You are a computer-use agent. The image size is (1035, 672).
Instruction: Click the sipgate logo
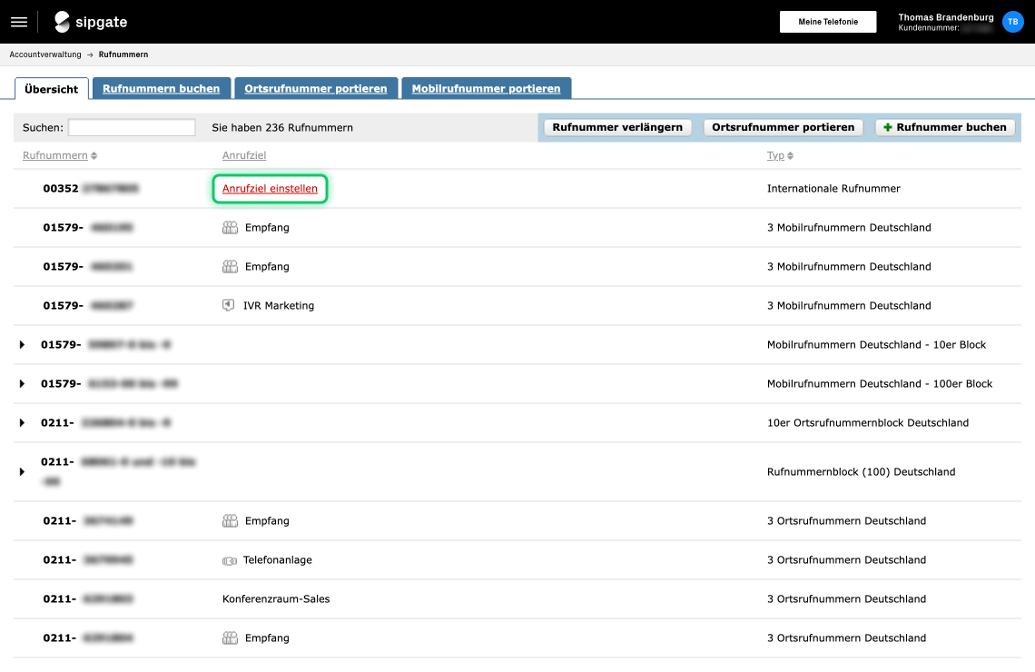click(91, 22)
